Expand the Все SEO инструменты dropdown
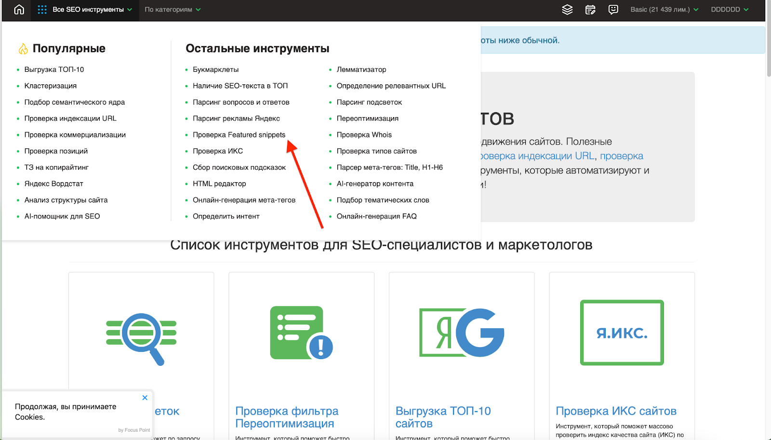This screenshot has width=771, height=440. (85, 10)
